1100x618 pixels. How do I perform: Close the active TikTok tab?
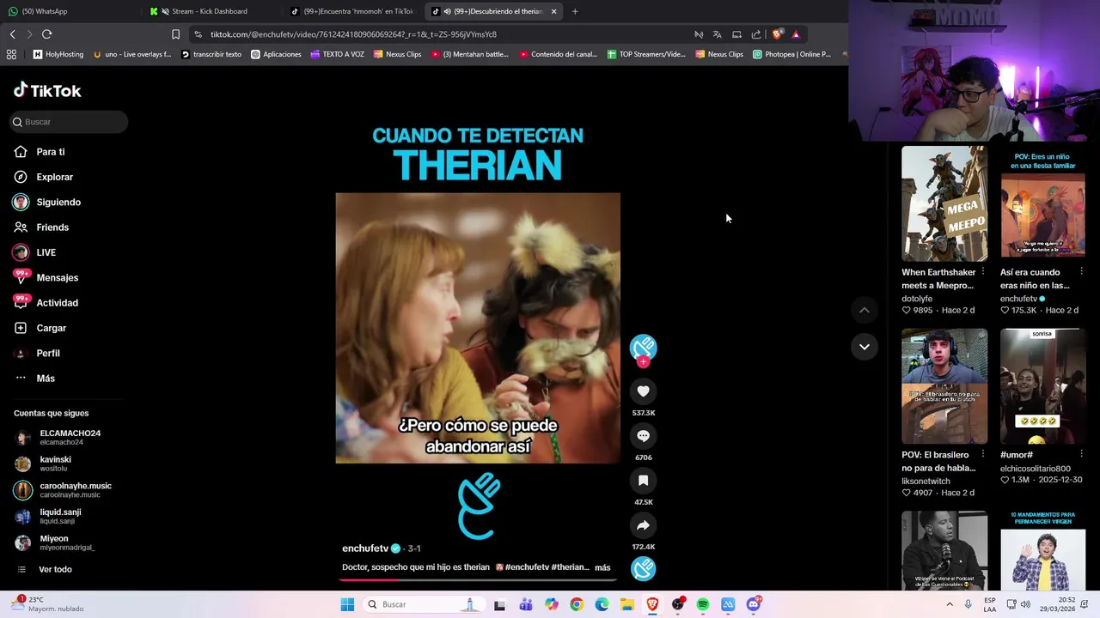pyautogui.click(x=553, y=11)
